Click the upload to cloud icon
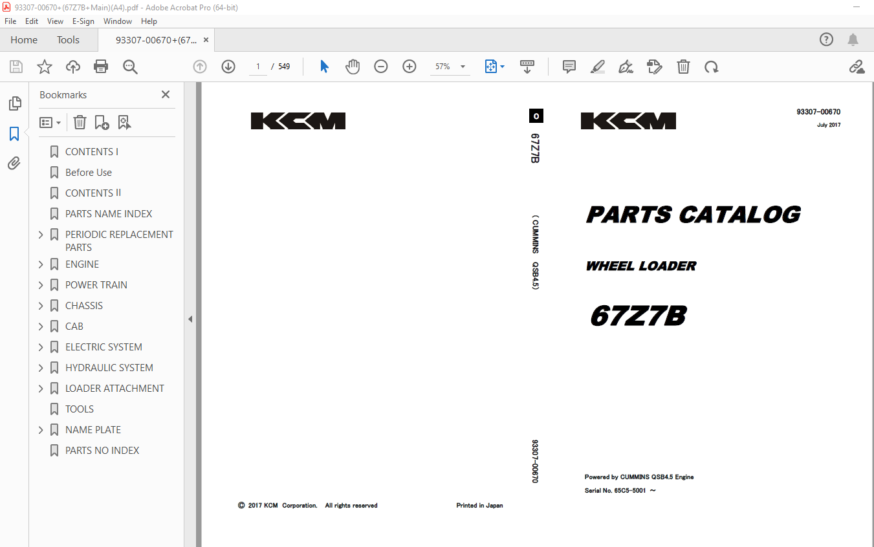The width and height of the screenshot is (874, 547). tap(73, 67)
